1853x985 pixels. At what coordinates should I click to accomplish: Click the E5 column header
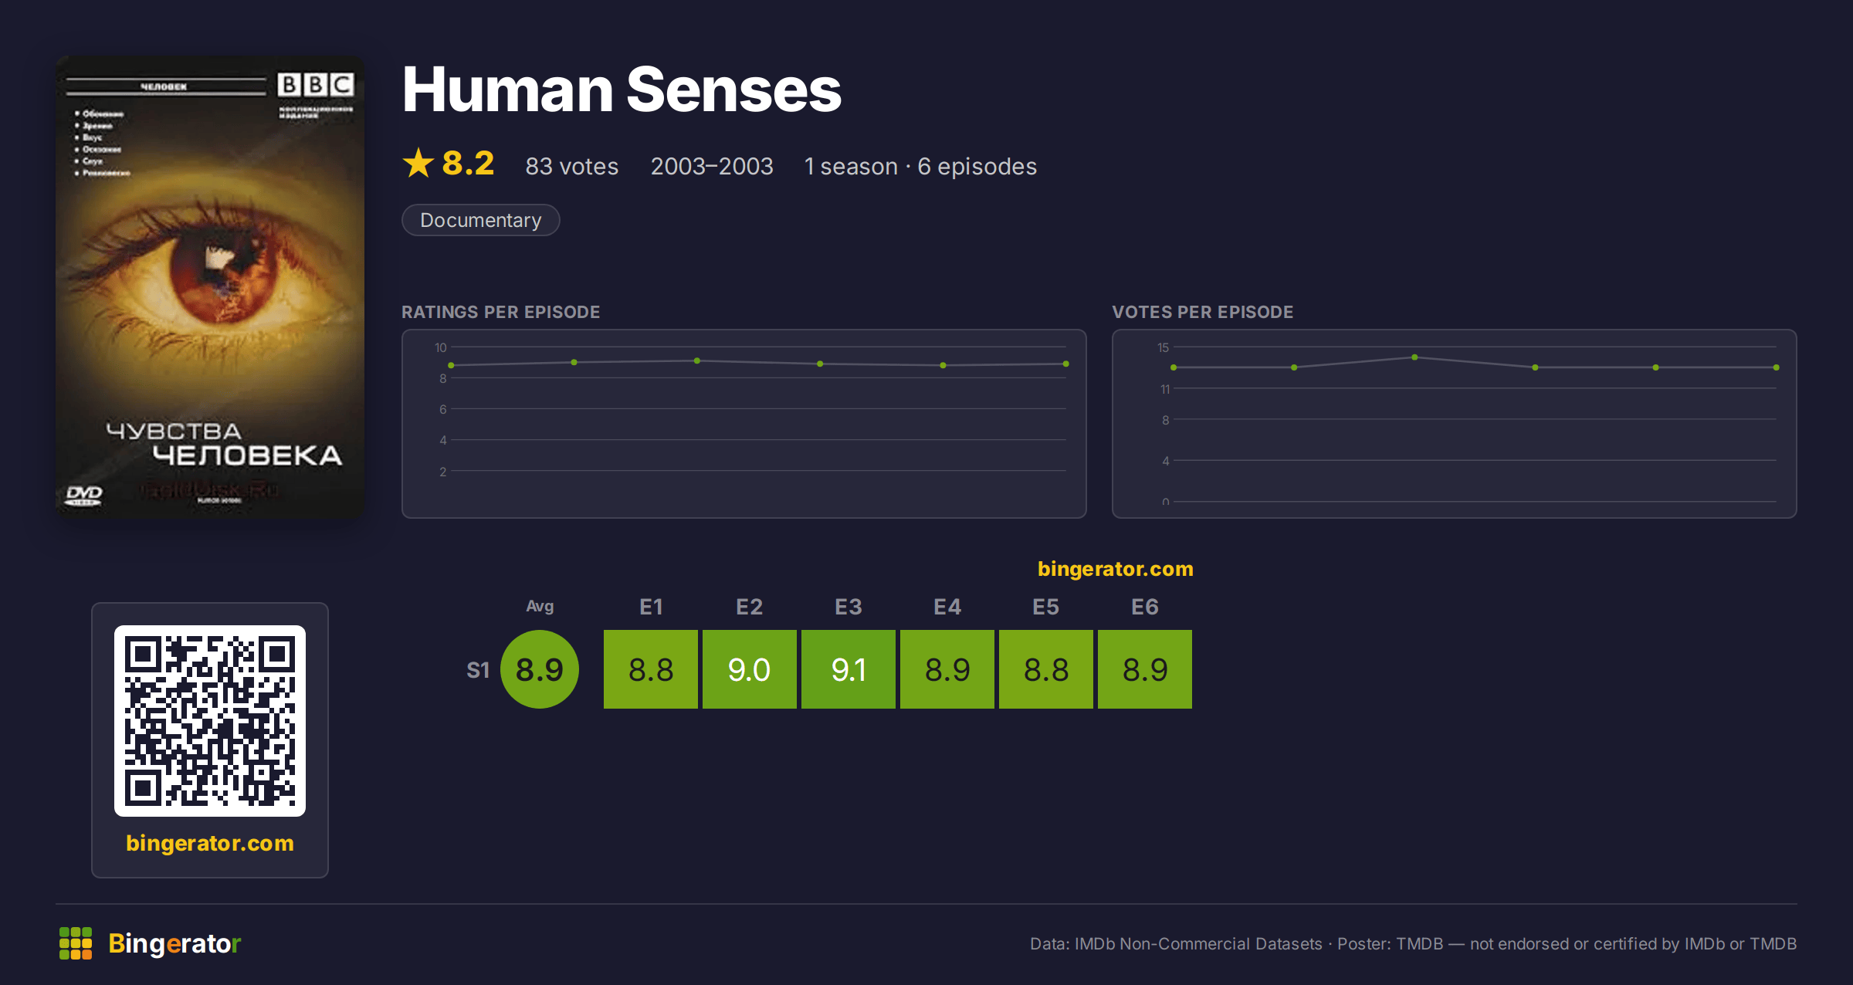click(1046, 607)
